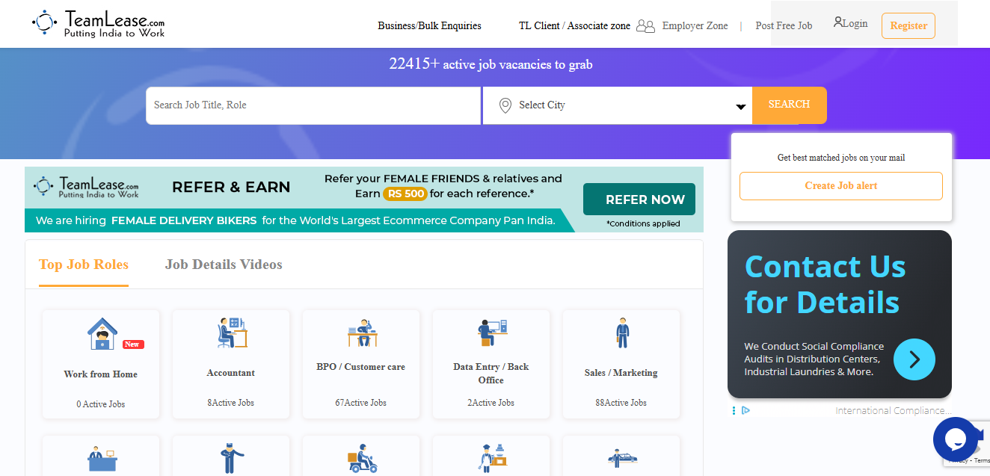Viewport: 990px width, 476px height.
Task: Click Get best matched jobs on your mail text
Action: (x=841, y=158)
